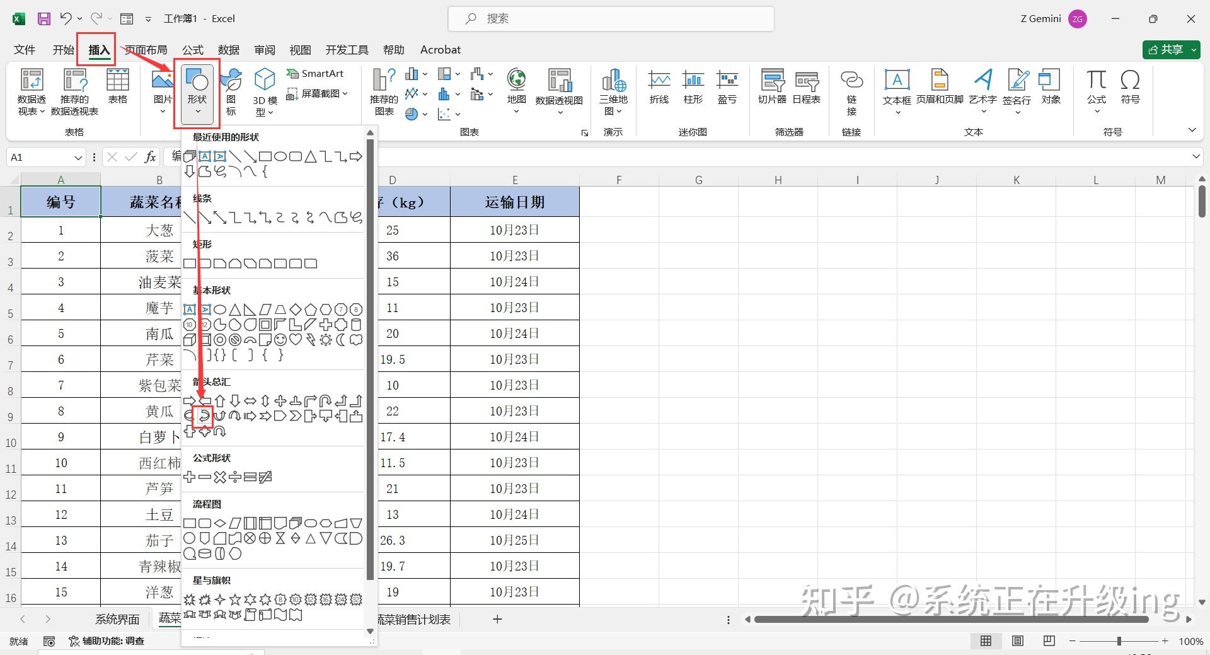Add a new sheet with plus button

click(x=497, y=620)
